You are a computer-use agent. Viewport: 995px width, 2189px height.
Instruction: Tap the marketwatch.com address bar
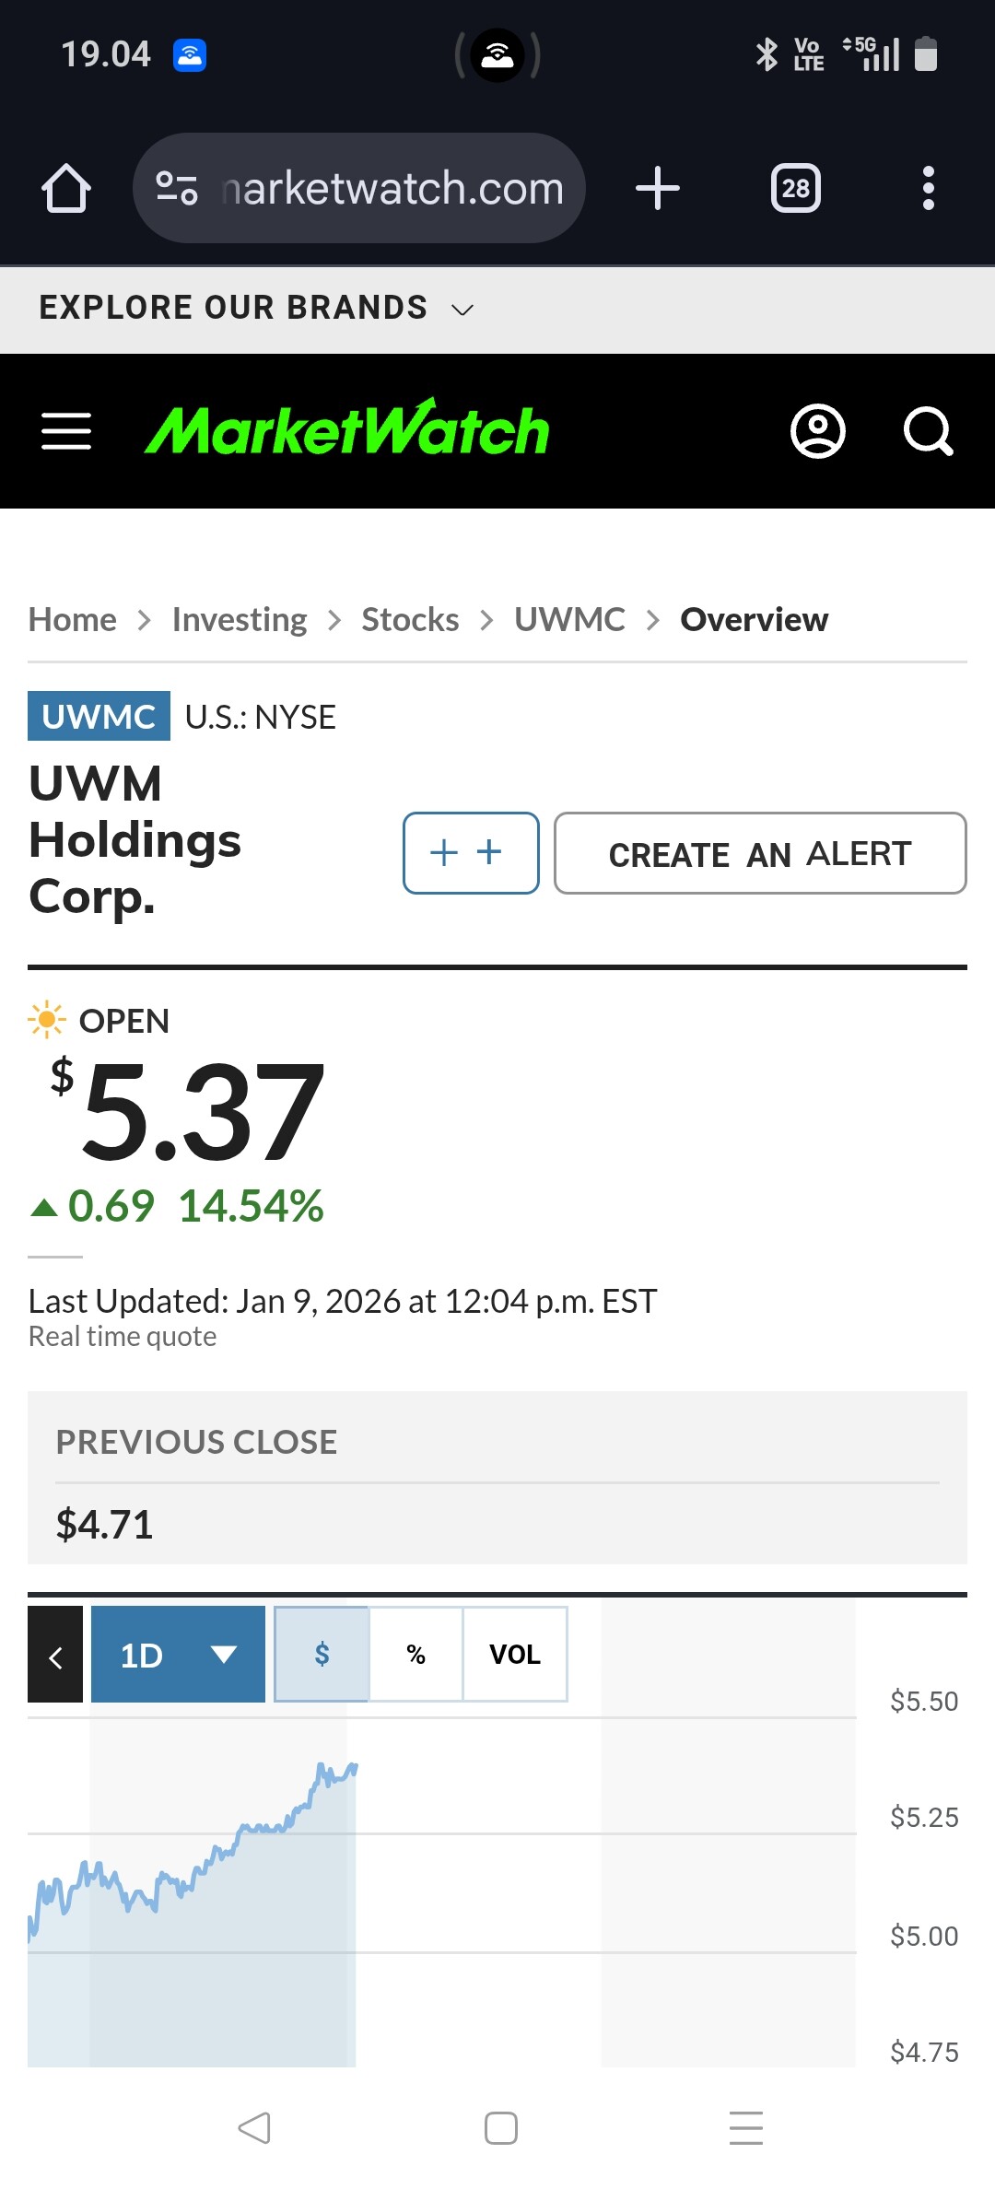[392, 189]
